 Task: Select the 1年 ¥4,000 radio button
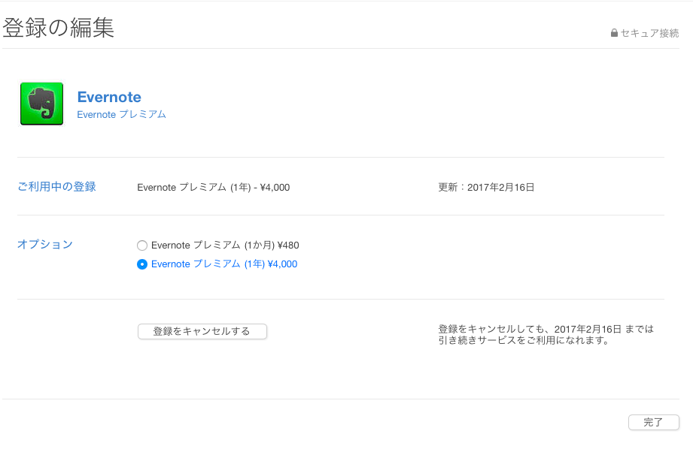click(x=142, y=264)
